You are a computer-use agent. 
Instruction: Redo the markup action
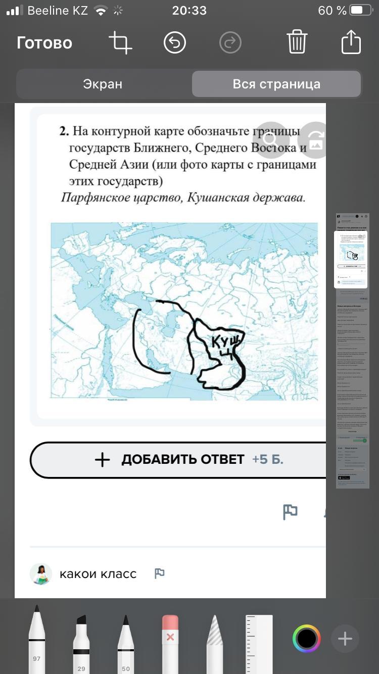pos(230,42)
